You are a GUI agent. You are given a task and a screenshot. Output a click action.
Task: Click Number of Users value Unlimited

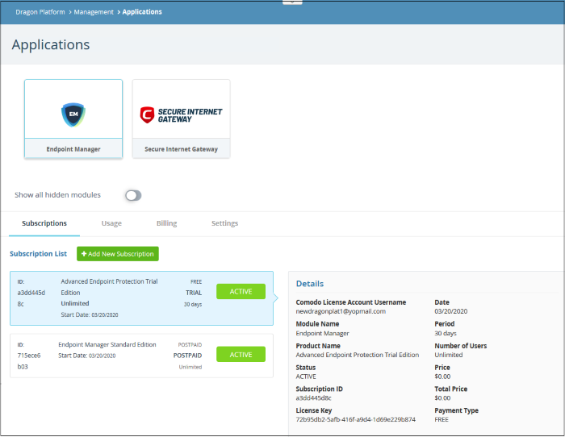pyautogui.click(x=449, y=355)
